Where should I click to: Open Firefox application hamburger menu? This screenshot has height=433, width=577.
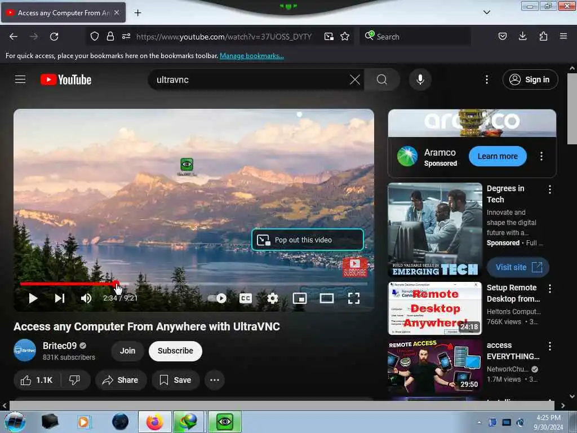563,36
